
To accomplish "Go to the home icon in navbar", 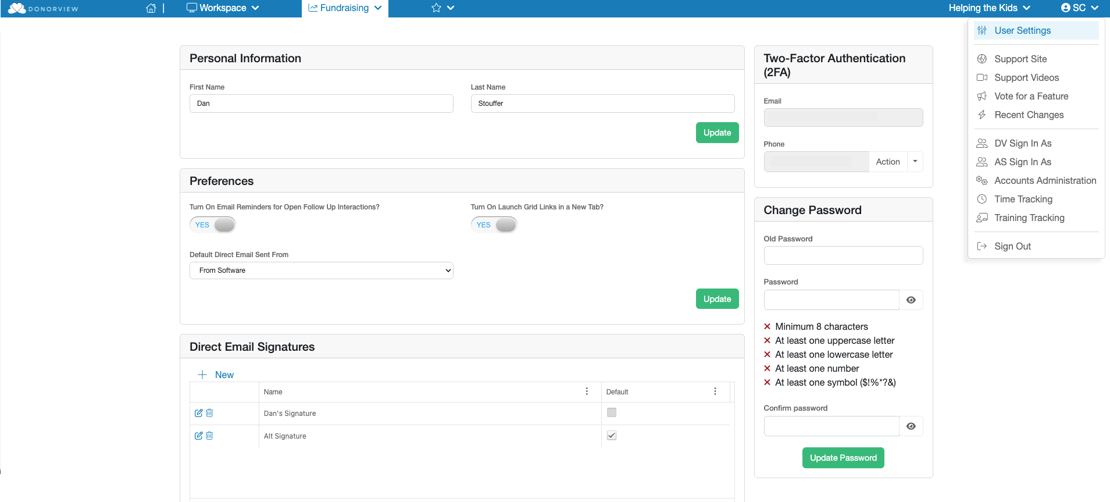I will [151, 8].
